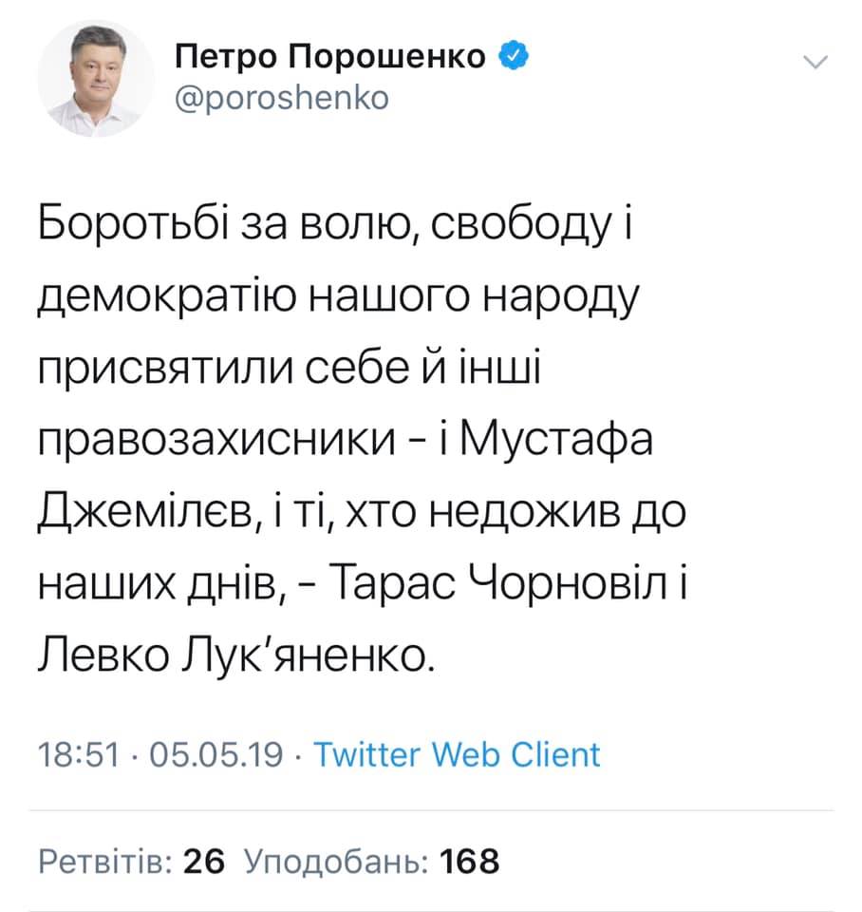The width and height of the screenshot is (862, 912).
Task: Select the @poroshenko username handle
Action: (x=281, y=97)
